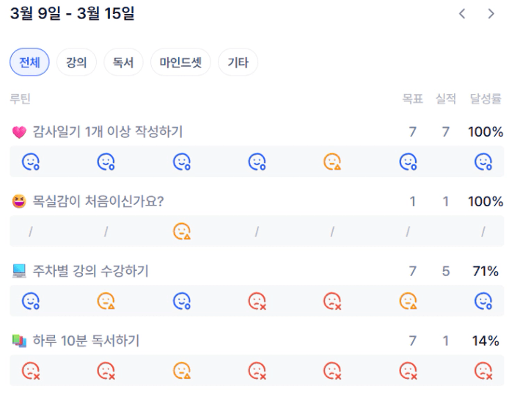The height and width of the screenshot is (395, 509).
Task: Open the 하루 10분 독서하기 routine
Action: (86, 341)
